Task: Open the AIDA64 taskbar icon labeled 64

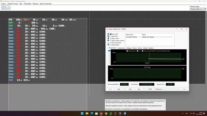Action: [x=101, y=113]
